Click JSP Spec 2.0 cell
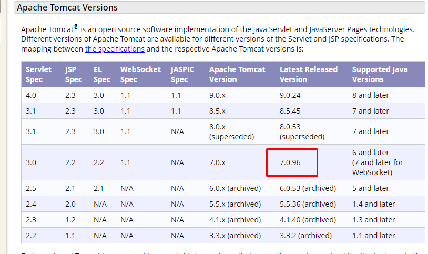 pyautogui.click(x=70, y=204)
